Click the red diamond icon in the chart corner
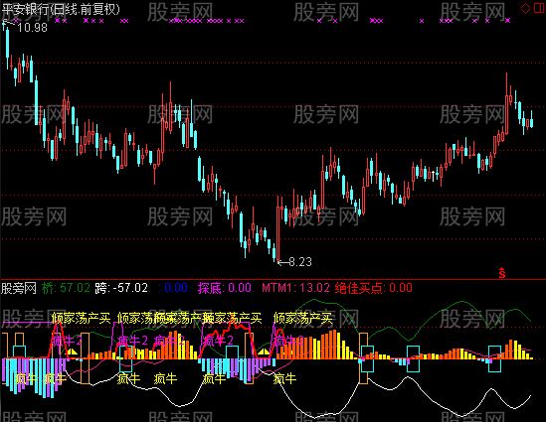The height and width of the screenshot is (422, 546). (x=525, y=8)
